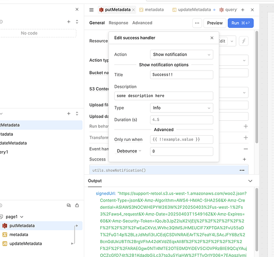Select updateMetadata in the page1 query list

26,244
